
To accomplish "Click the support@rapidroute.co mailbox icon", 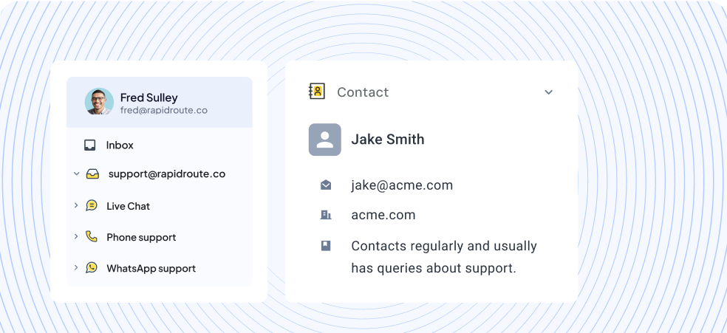I will tap(92, 174).
